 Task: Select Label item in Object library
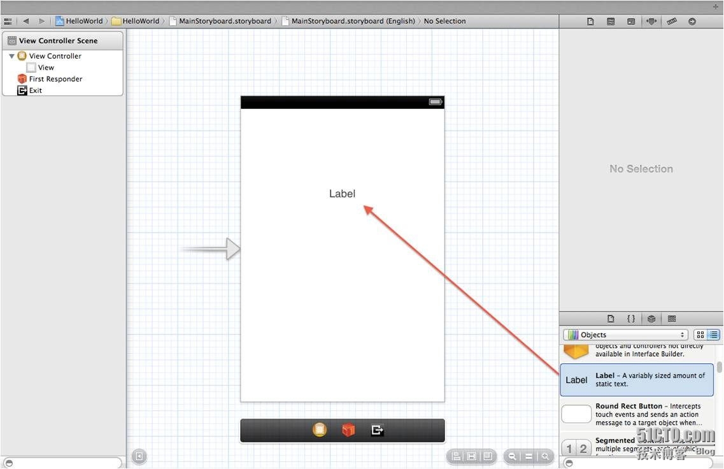click(637, 380)
